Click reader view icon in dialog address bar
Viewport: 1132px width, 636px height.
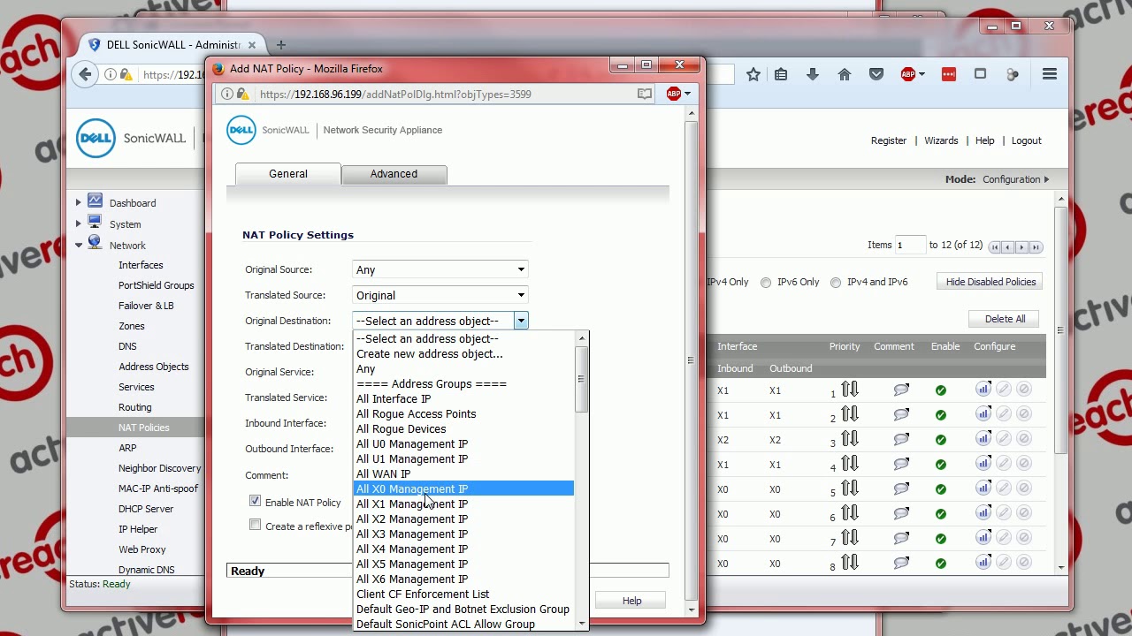tap(645, 94)
